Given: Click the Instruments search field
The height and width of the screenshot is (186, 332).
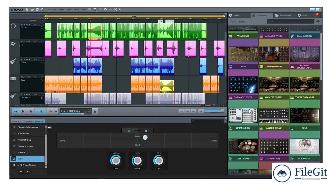Looking at the screenshot, I should tap(290, 21).
